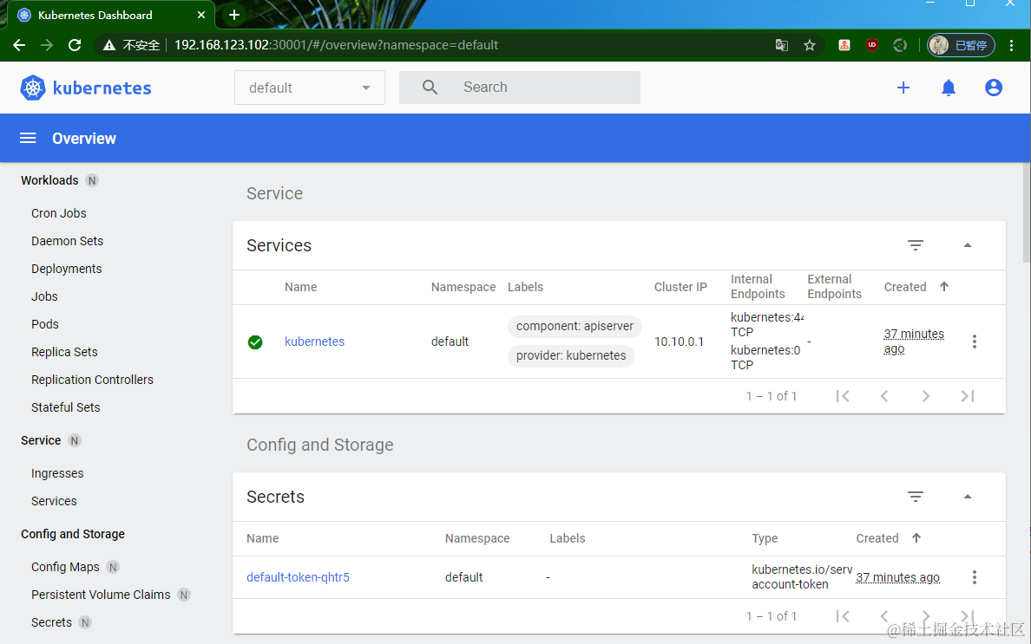Open the default namespace dropdown
Screen dimensions: 1031x644
tap(310, 88)
